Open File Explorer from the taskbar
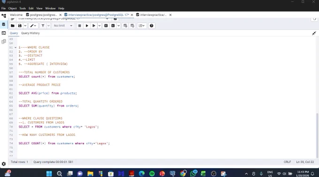The image size is (319, 177). [91, 174]
